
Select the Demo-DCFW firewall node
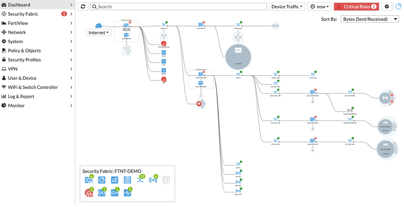(201, 25)
